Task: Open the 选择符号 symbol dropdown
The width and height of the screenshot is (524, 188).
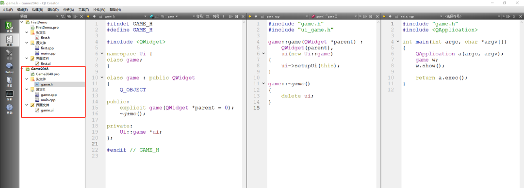Action: pyautogui.click(x=472, y=16)
